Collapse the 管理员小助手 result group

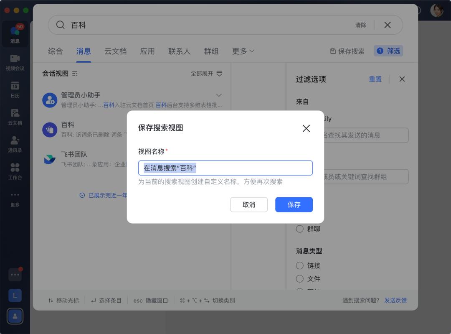[x=219, y=95]
